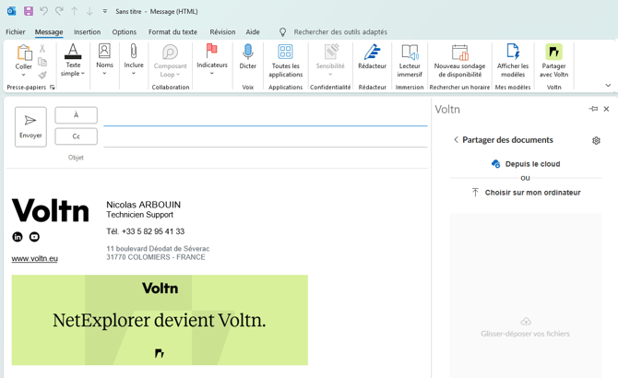618x378 pixels.
Task: Click Choisir sur mon ordinateur
Action: (526, 193)
